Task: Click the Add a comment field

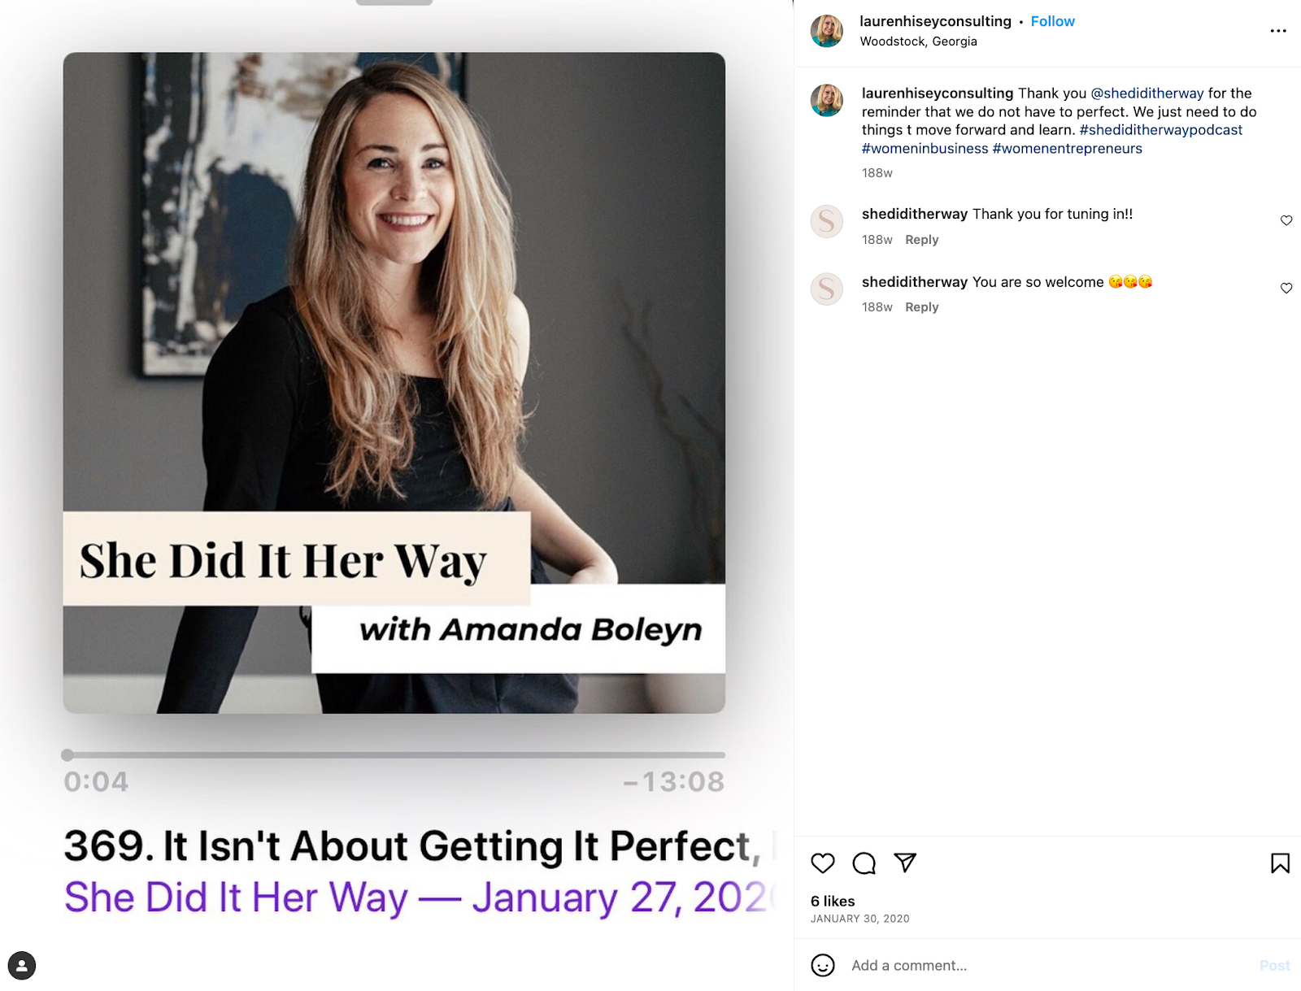Action: pos(1049,965)
